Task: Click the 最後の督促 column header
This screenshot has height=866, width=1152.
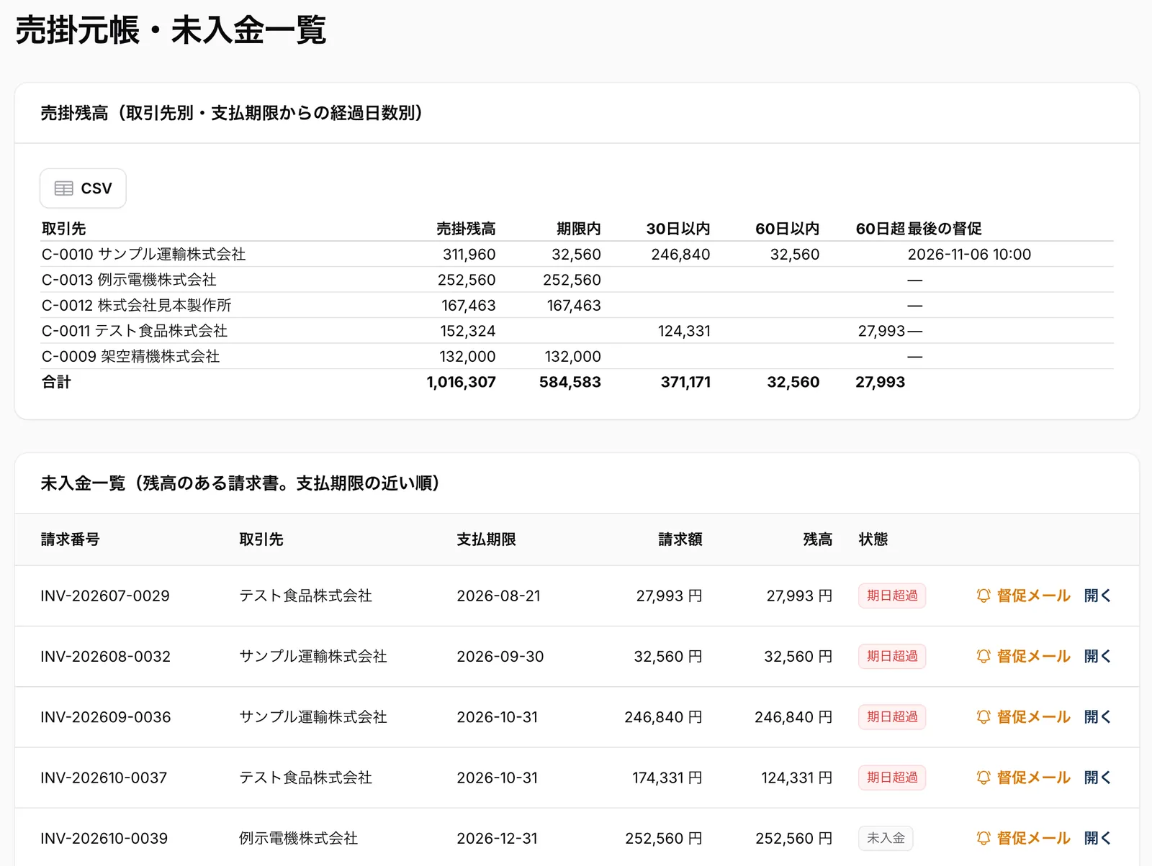Action: pos(945,229)
